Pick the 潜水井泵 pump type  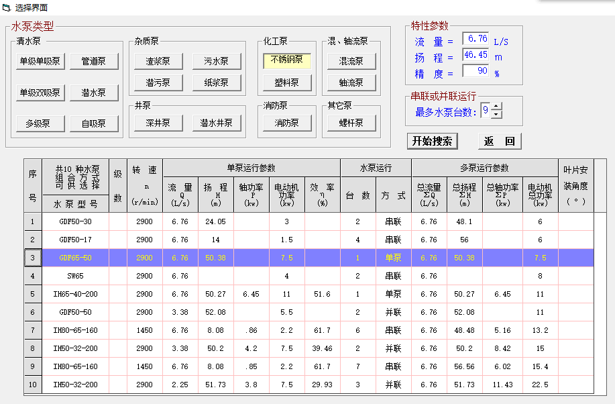click(x=217, y=123)
